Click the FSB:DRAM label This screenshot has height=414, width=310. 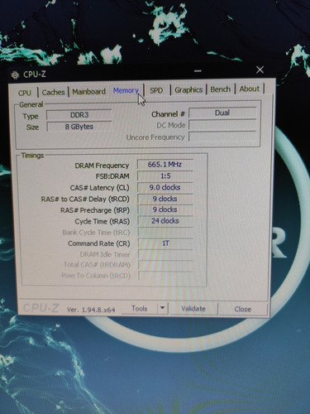coord(112,176)
